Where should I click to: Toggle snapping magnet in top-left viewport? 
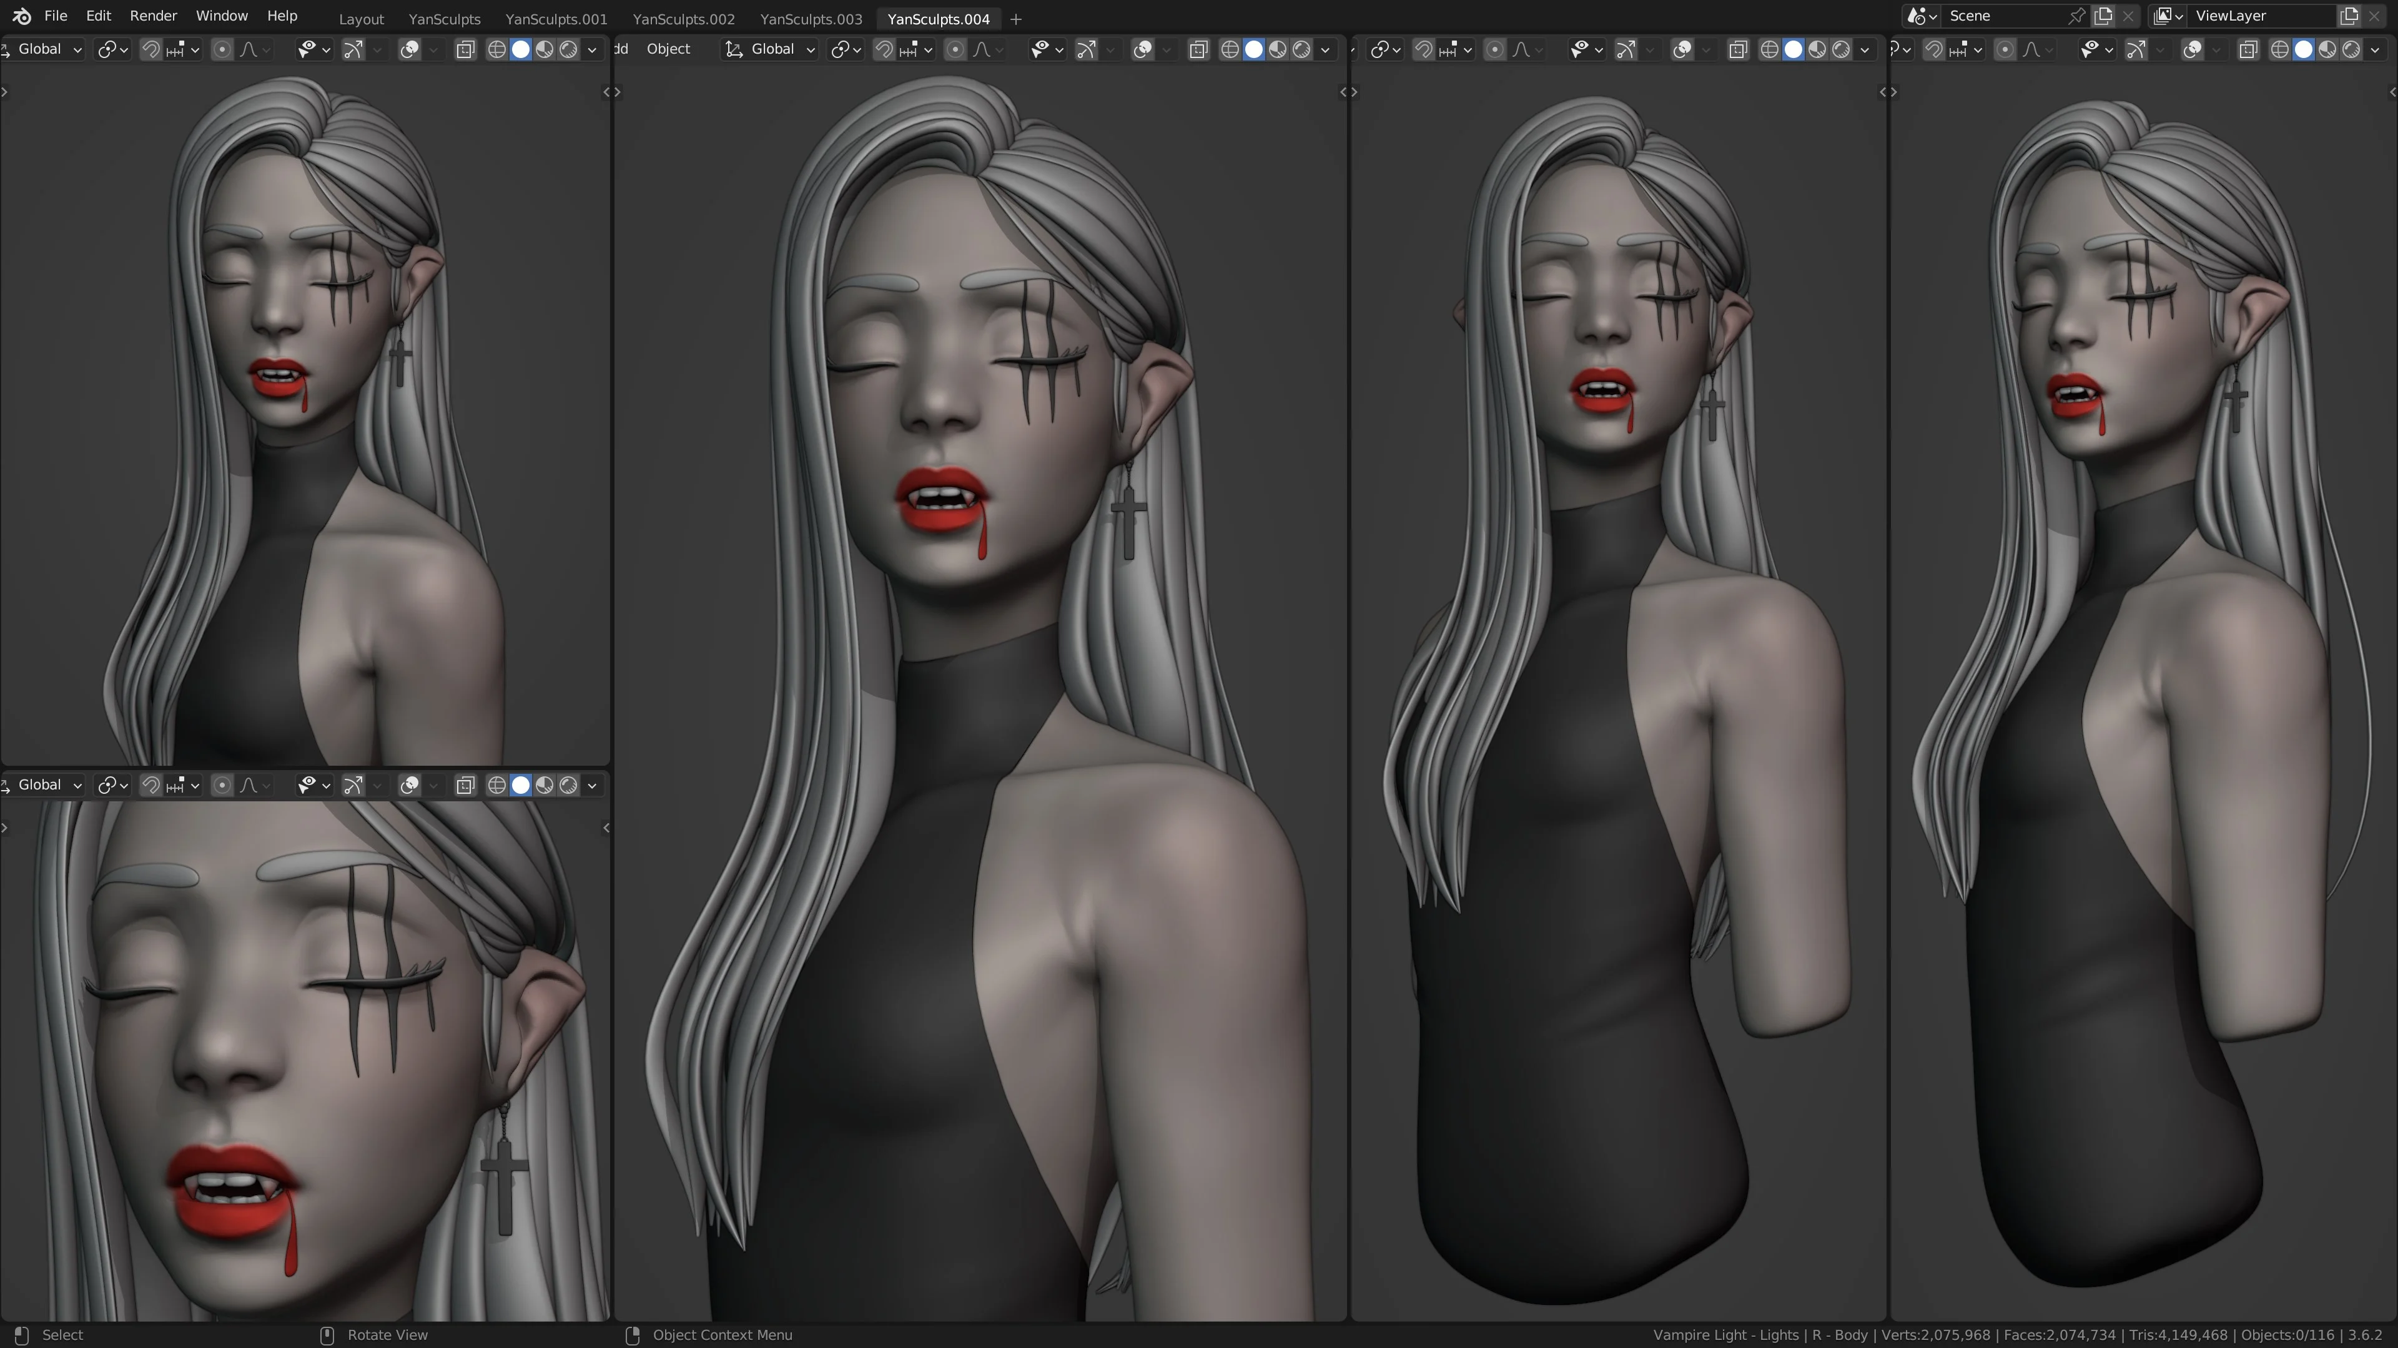click(x=150, y=49)
